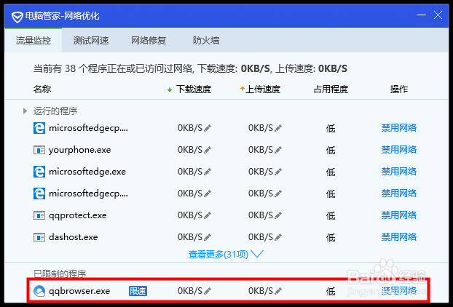453x307 pixels.
Task: Click 禁用网络 for qqprotect.exe
Action: tap(398, 215)
